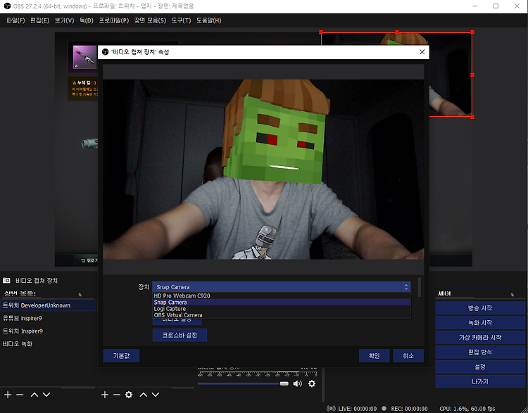Start the virtual camera with 가상 카메라 시작
Screen dimensions: 528x413
click(480, 337)
